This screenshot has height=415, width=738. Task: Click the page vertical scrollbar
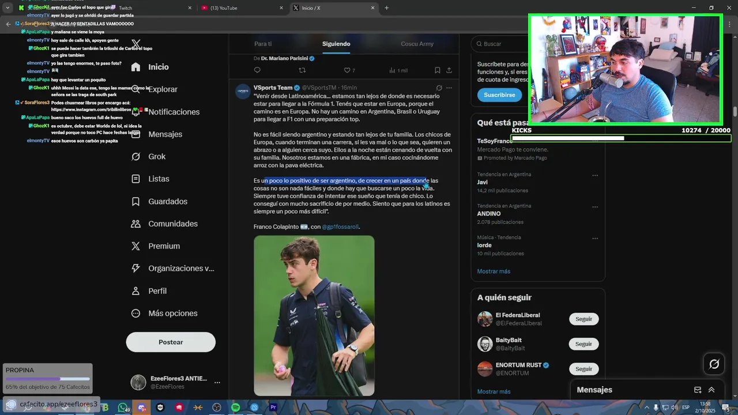tap(735, 111)
